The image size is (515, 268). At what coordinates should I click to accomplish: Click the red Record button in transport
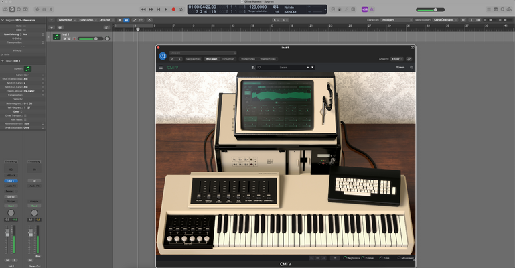click(x=173, y=9)
